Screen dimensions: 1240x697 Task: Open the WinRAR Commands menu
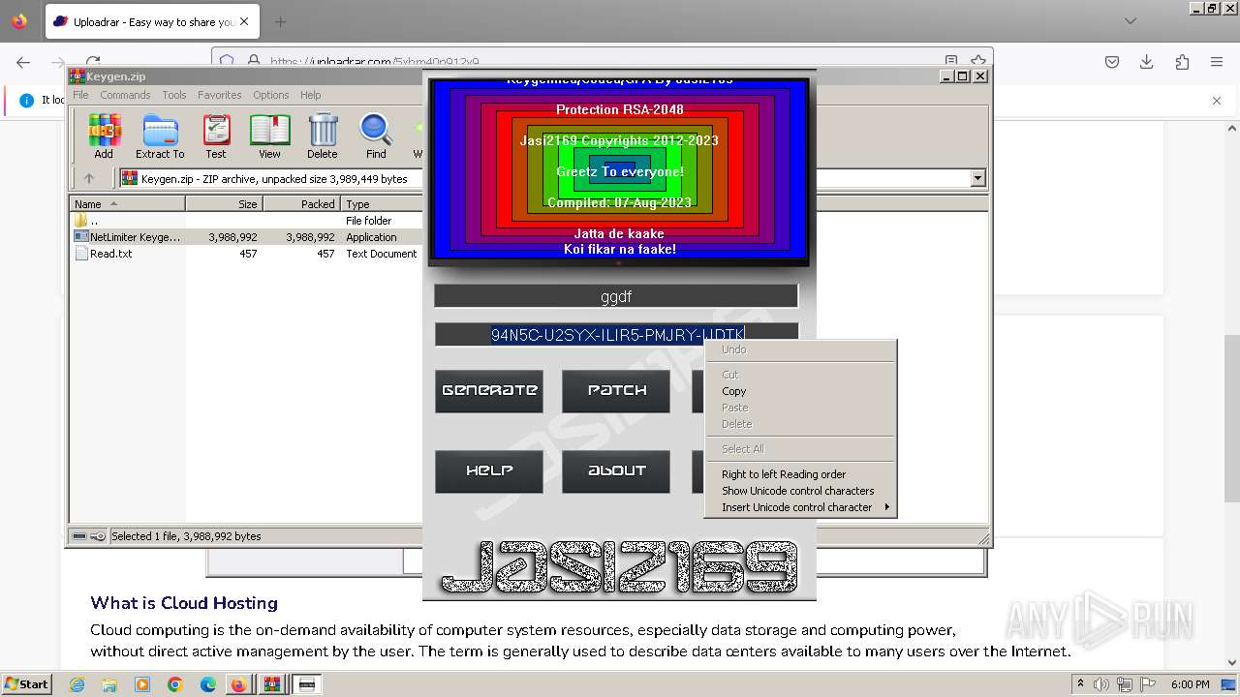pyautogui.click(x=125, y=95)
